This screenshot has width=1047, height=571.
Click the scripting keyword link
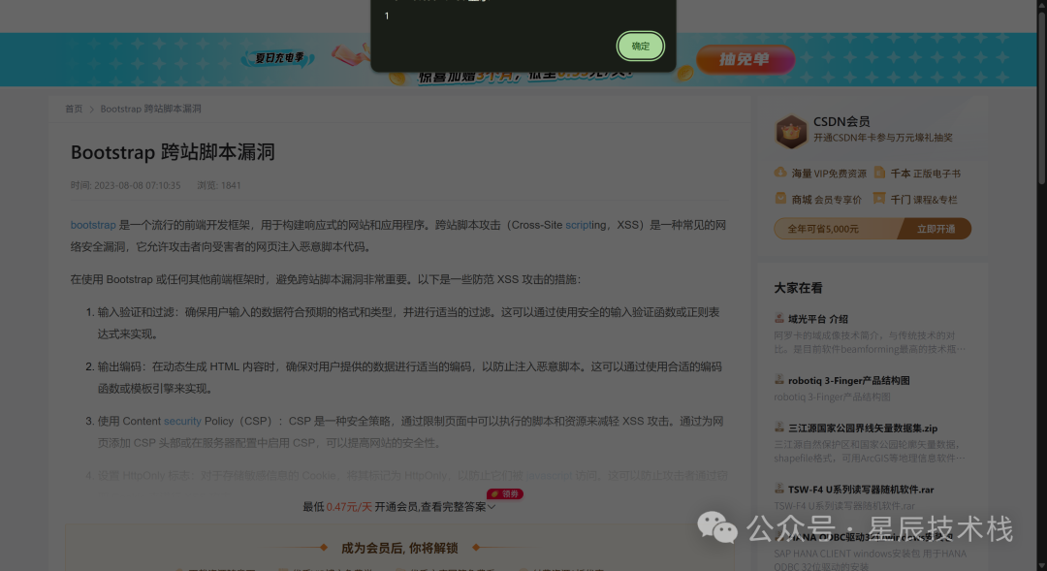click(586, 225)
